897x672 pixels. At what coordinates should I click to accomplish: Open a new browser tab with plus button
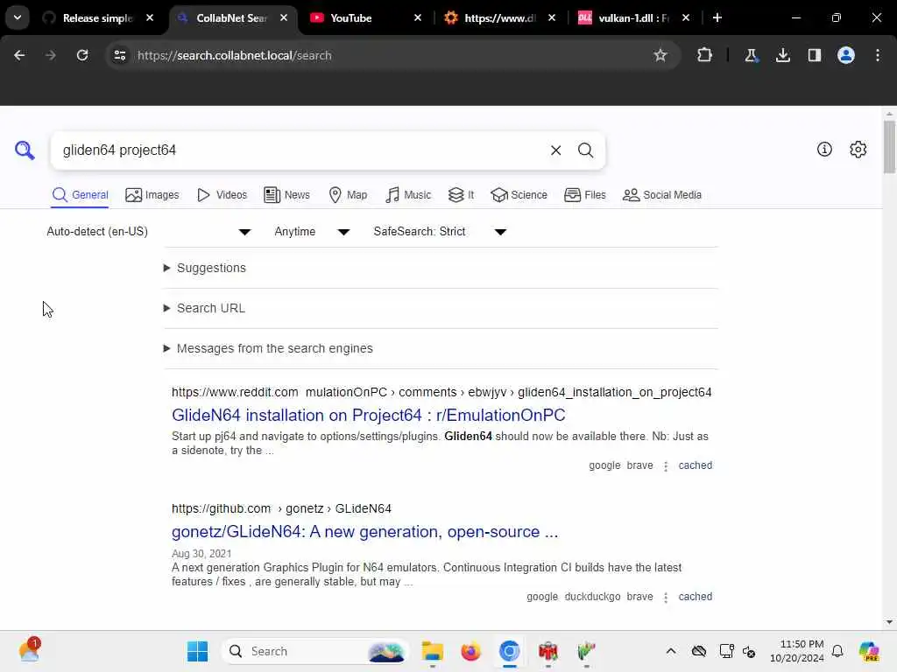717,17
